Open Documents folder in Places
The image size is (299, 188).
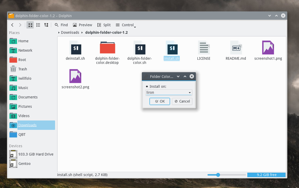coord(32,97)
